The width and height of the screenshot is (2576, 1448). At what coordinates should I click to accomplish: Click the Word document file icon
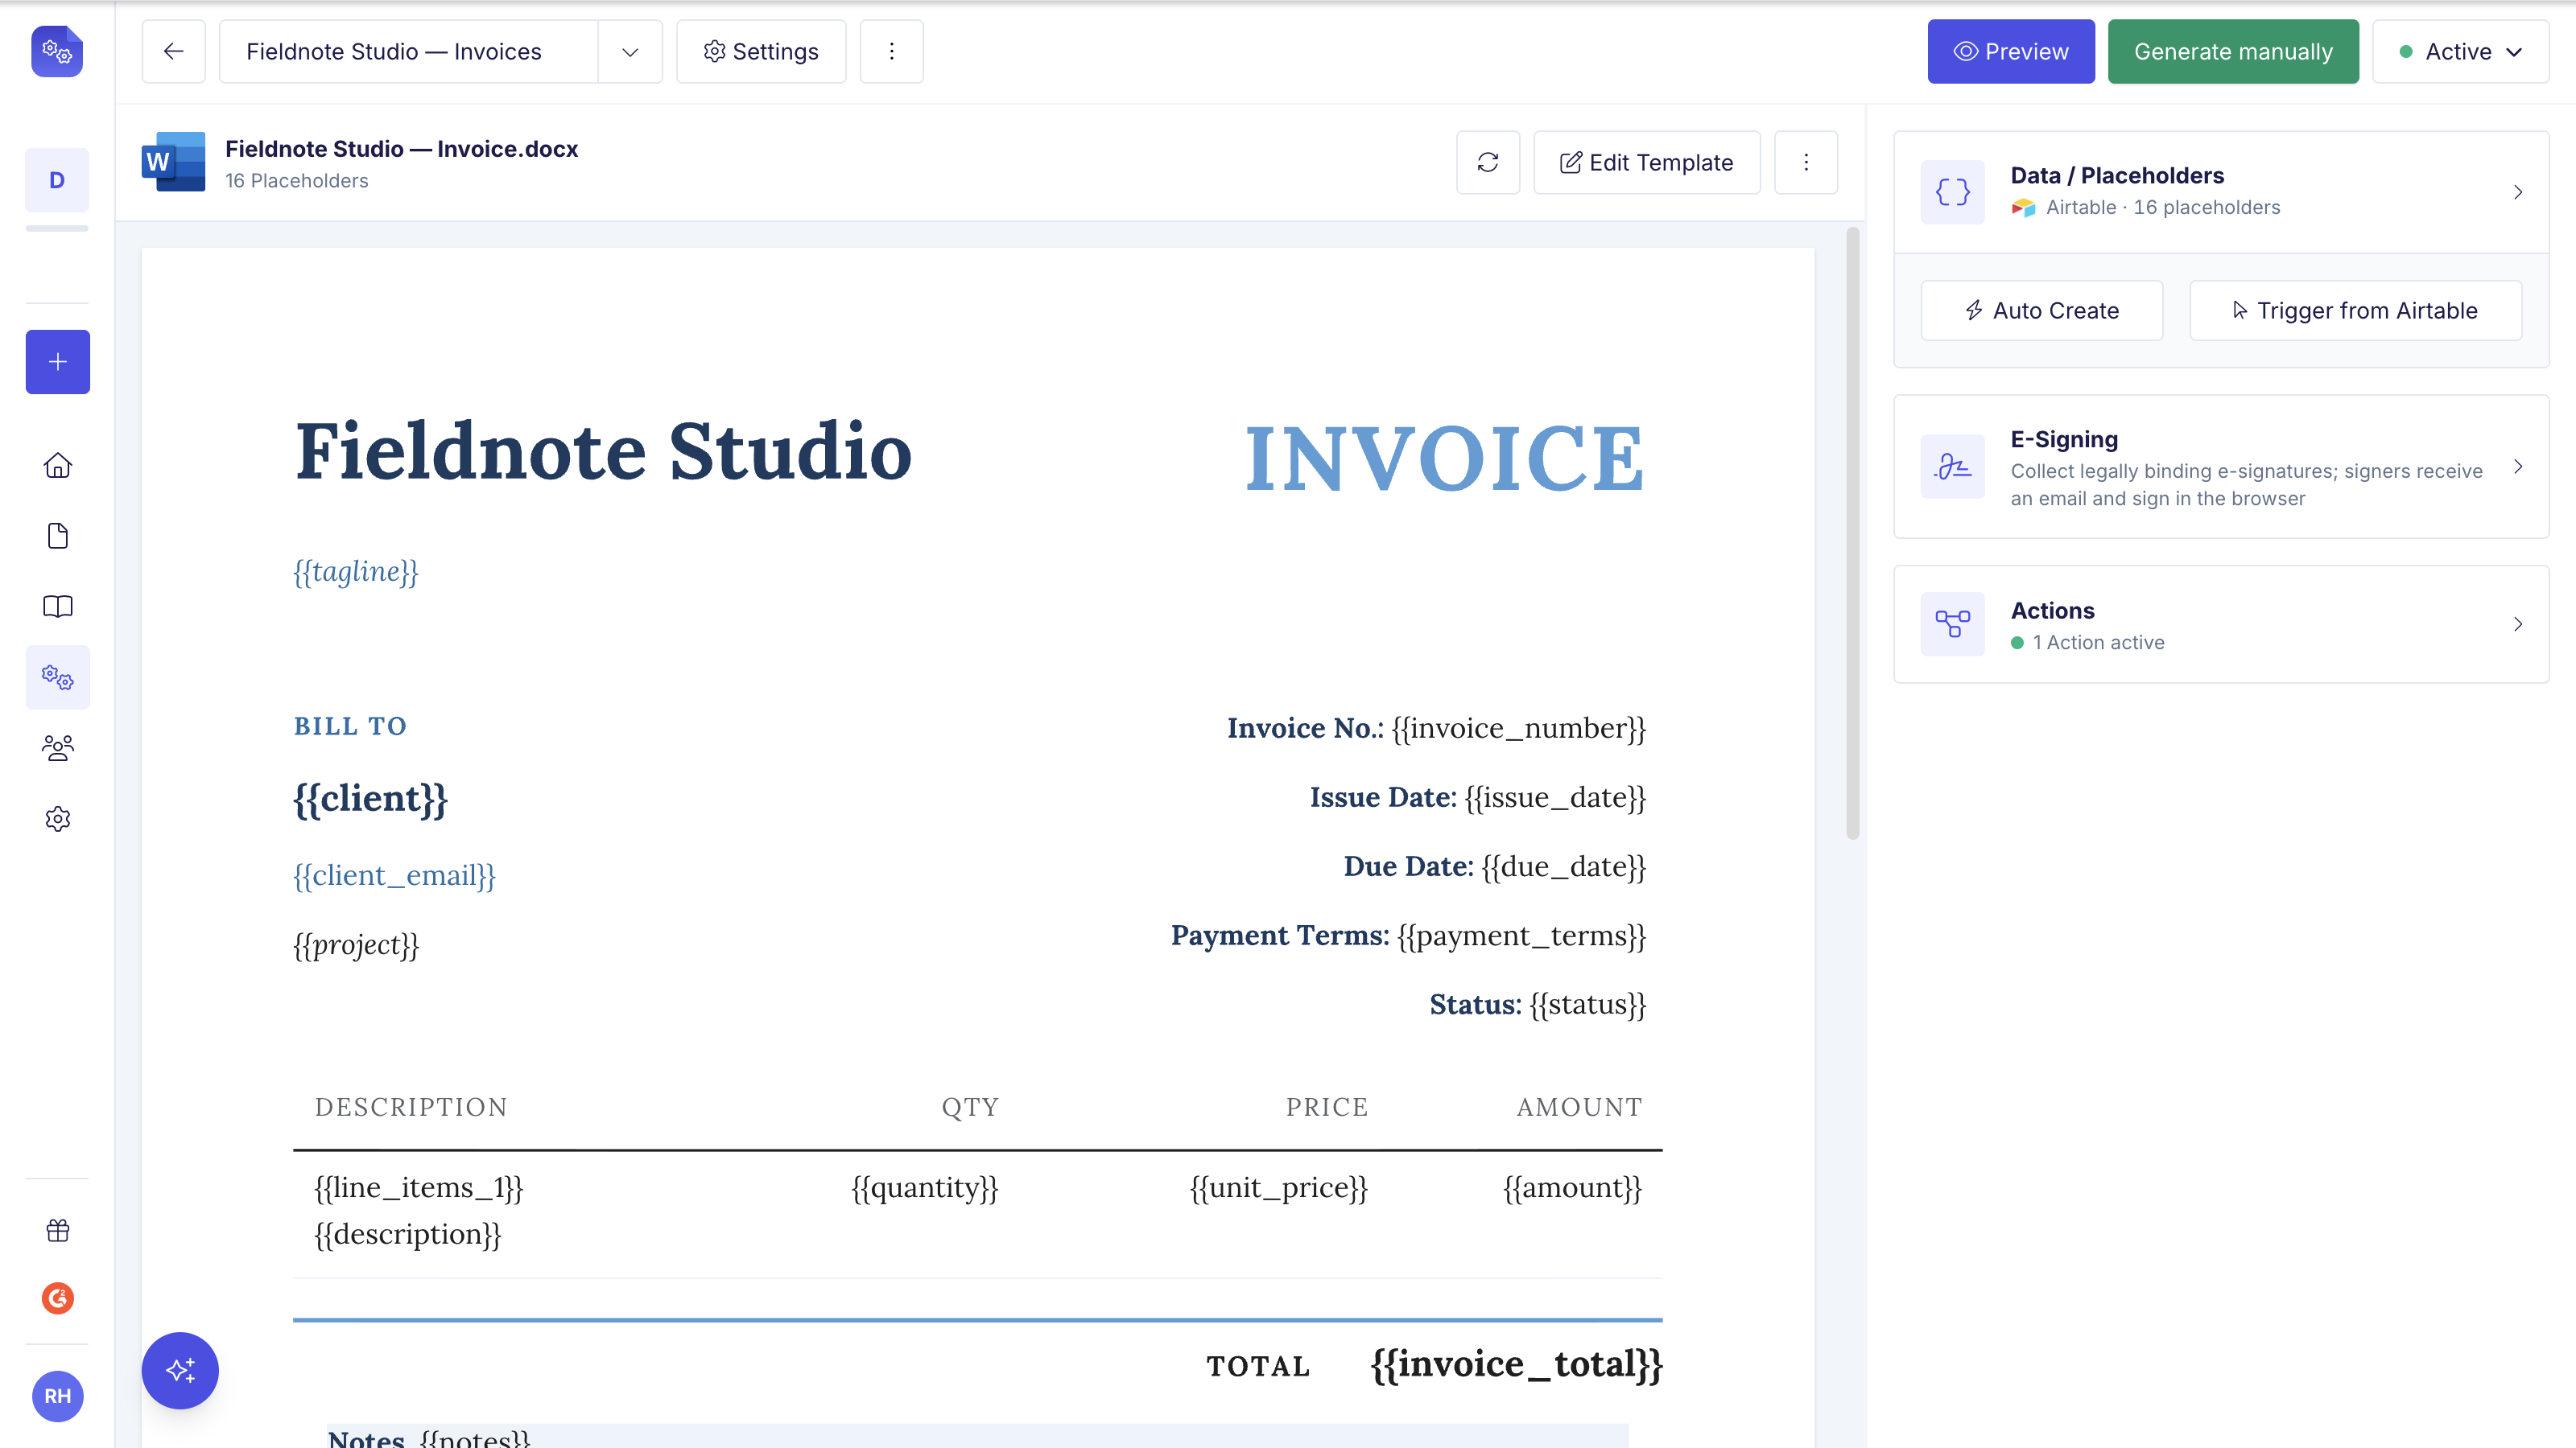pyautogui.click(x=174, y=162)
